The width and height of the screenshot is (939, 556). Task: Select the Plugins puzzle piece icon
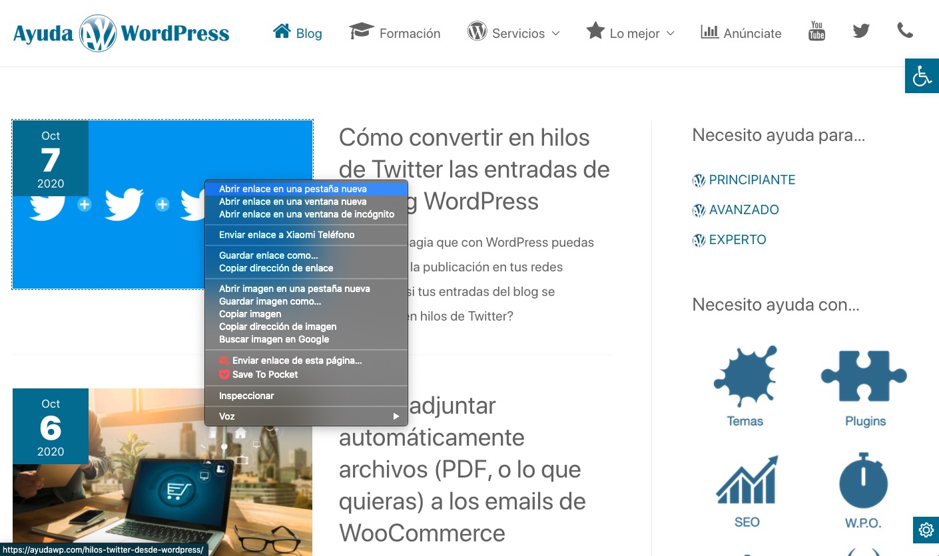coord(864,378)
